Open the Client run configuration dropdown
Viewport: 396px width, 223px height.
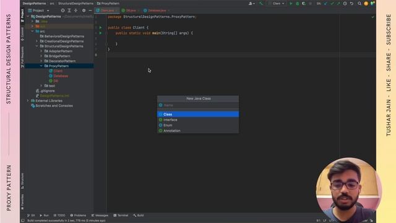[278, 4]
